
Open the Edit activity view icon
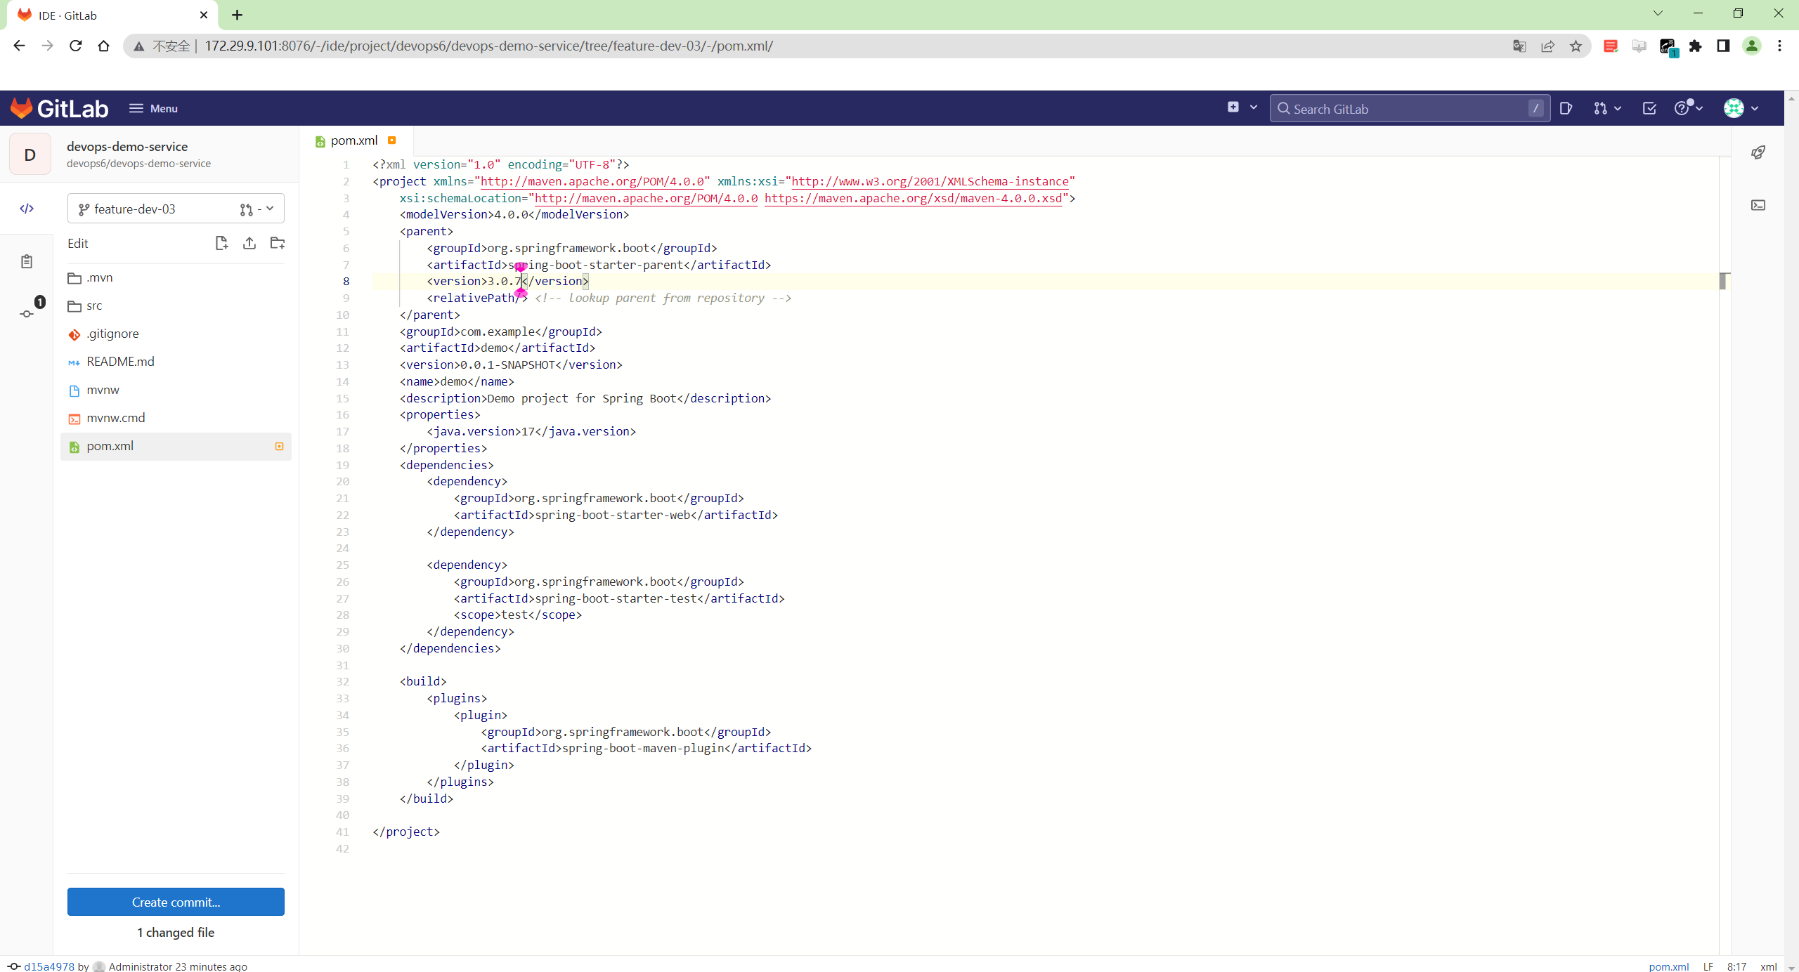[27, 209]
